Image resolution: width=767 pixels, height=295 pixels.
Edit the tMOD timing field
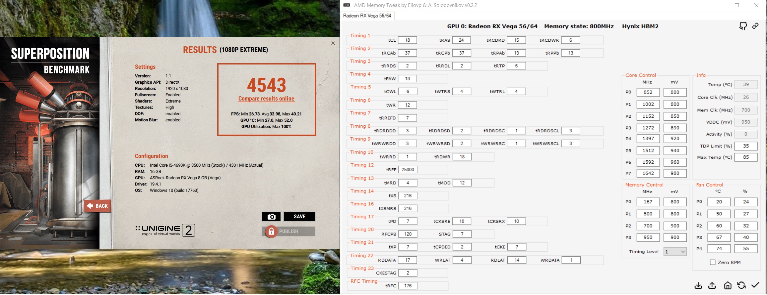point(462,183)
